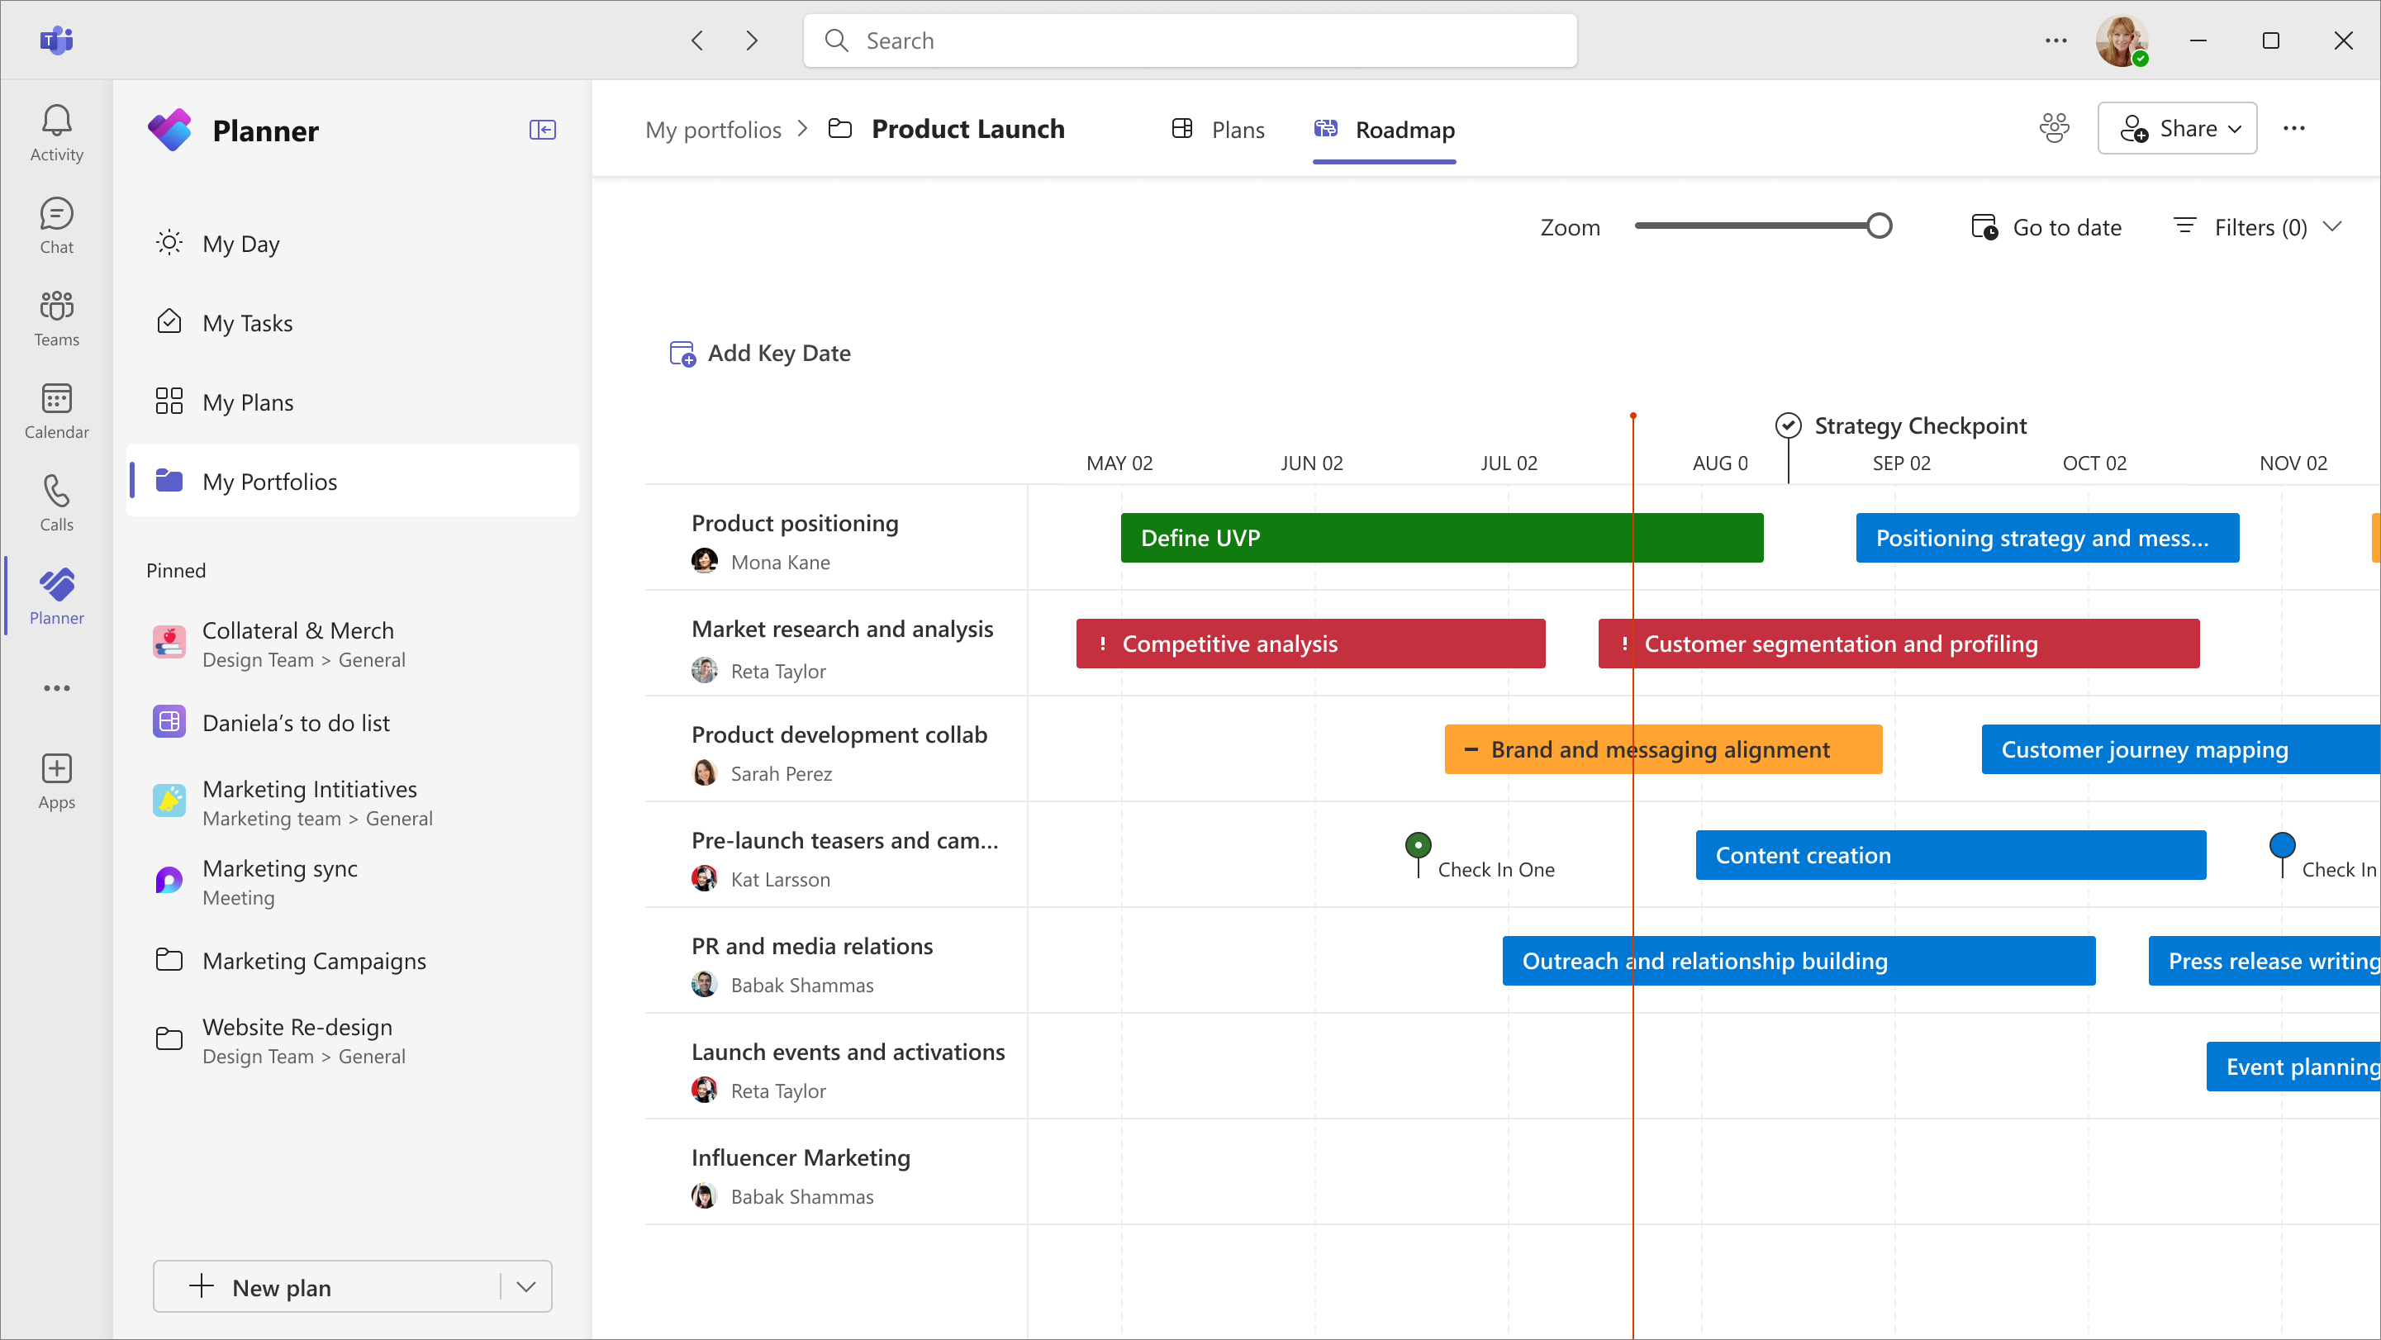Image resolution: width=2381 pixels, height=1340 pixels.
Task: Open the manage plan members icon
Action: click(x=2054, y=128)
